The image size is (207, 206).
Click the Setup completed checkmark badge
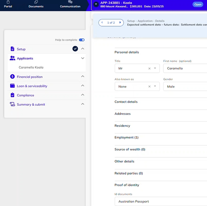75,49
